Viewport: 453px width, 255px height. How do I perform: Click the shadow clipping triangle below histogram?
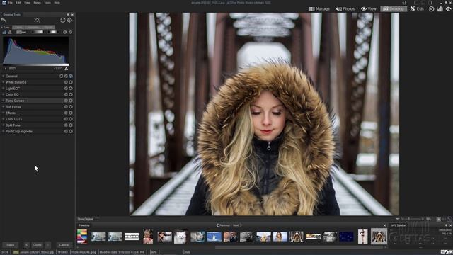[6, 69]
